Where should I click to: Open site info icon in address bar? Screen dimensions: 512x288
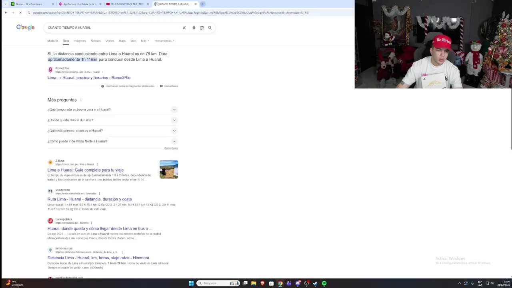tap(29, 12)
